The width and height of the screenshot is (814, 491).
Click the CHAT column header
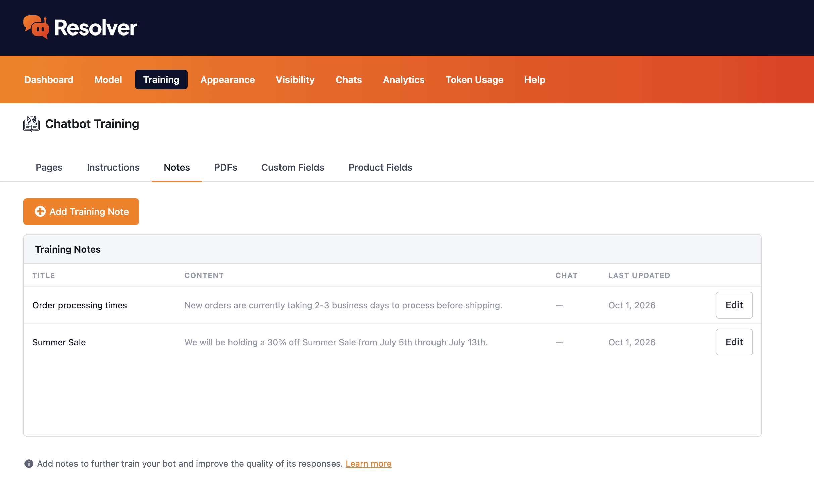click(566, 275)
